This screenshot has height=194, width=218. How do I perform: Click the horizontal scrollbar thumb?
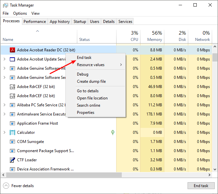coord(64,175)
